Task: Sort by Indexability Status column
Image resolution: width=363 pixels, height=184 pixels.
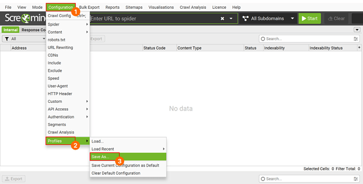Action: 333,48
